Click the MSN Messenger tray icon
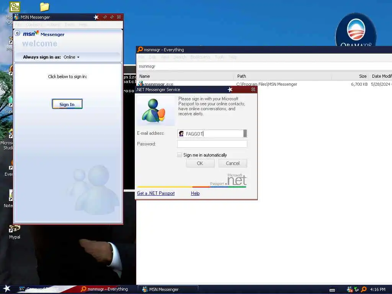Viewport: 392px width, 294px height. point(350,289)
